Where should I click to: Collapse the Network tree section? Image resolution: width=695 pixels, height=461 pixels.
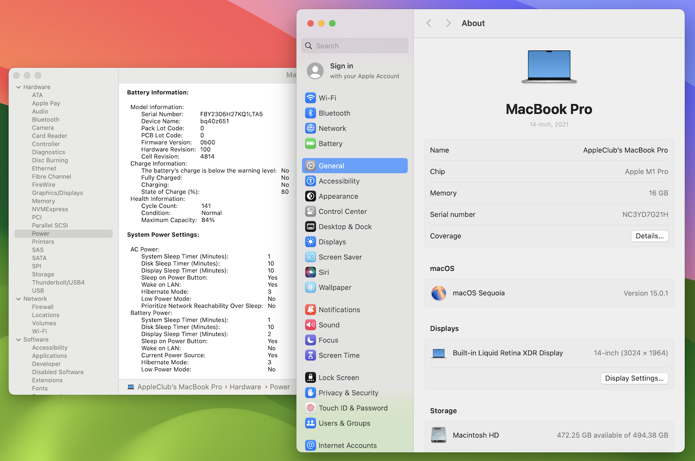[x=18, y=299]
